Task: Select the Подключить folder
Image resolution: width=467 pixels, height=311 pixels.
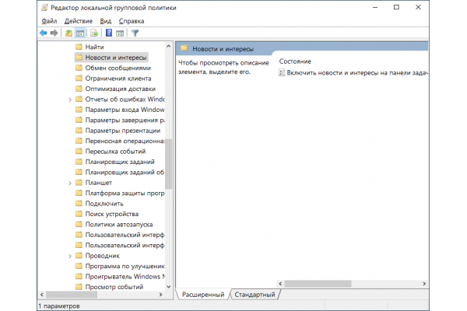Action: (x=99, y=204)
